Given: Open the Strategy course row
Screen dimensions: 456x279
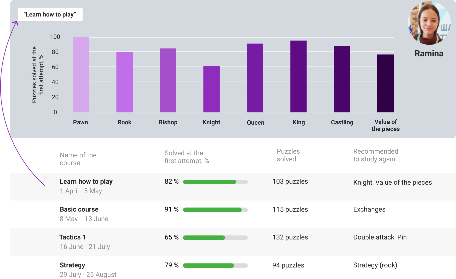Looking at the screenshot, I should pyautogui.click(x=72, y=265).
